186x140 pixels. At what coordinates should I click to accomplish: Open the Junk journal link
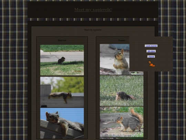tap(151, 46)
